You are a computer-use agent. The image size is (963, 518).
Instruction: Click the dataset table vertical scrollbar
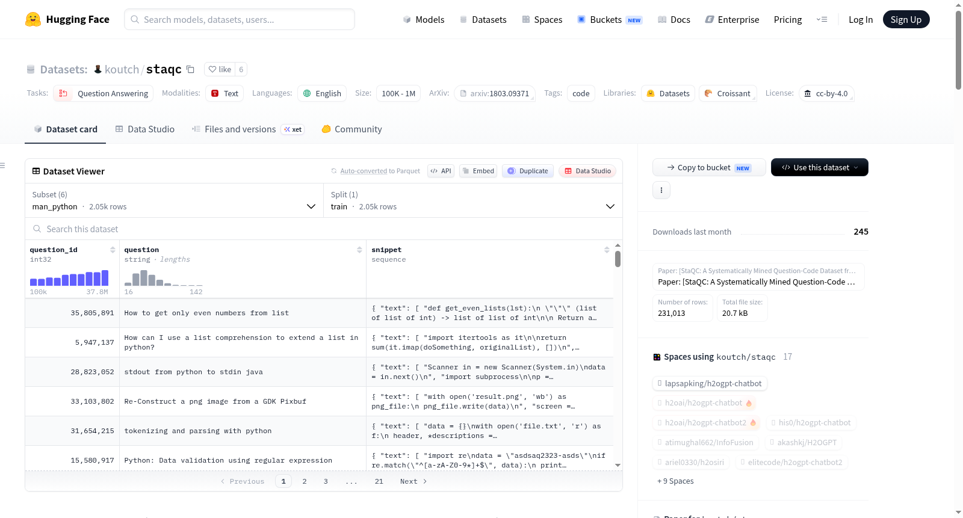[x=618, y=259]
